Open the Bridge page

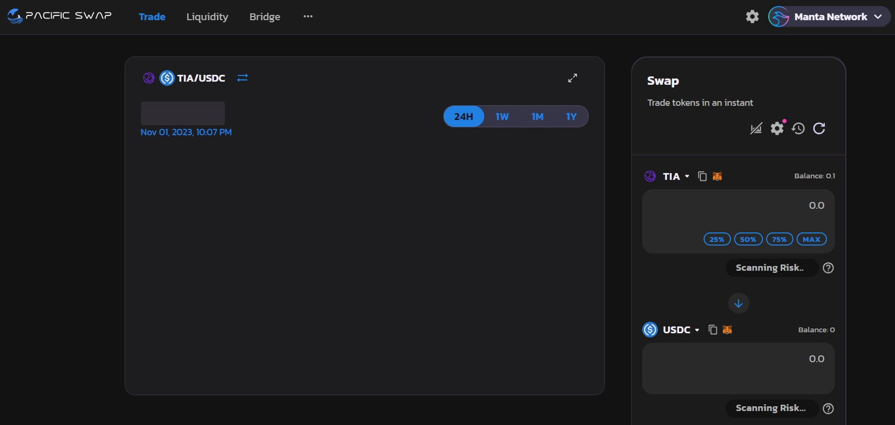[264, 17]
